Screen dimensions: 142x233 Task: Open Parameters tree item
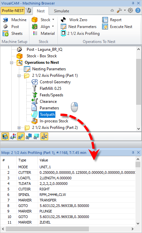49,108
